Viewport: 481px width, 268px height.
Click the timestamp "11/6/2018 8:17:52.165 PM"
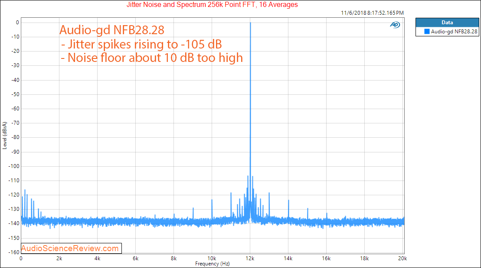[372, 13]
